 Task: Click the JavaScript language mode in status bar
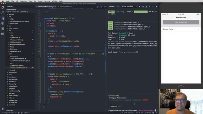pos(147,113)
